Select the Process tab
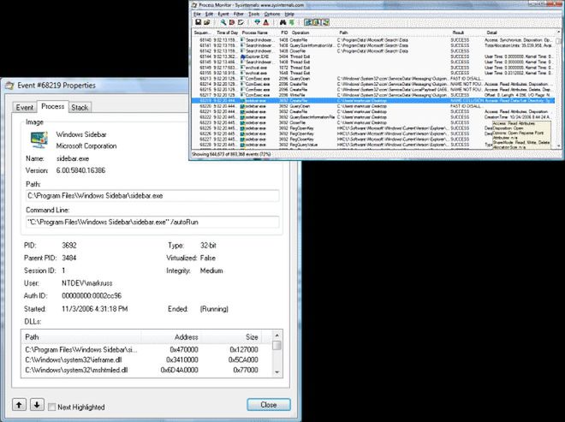The width and height of the screenshot is (565, 422). click(x=52, y=106)
